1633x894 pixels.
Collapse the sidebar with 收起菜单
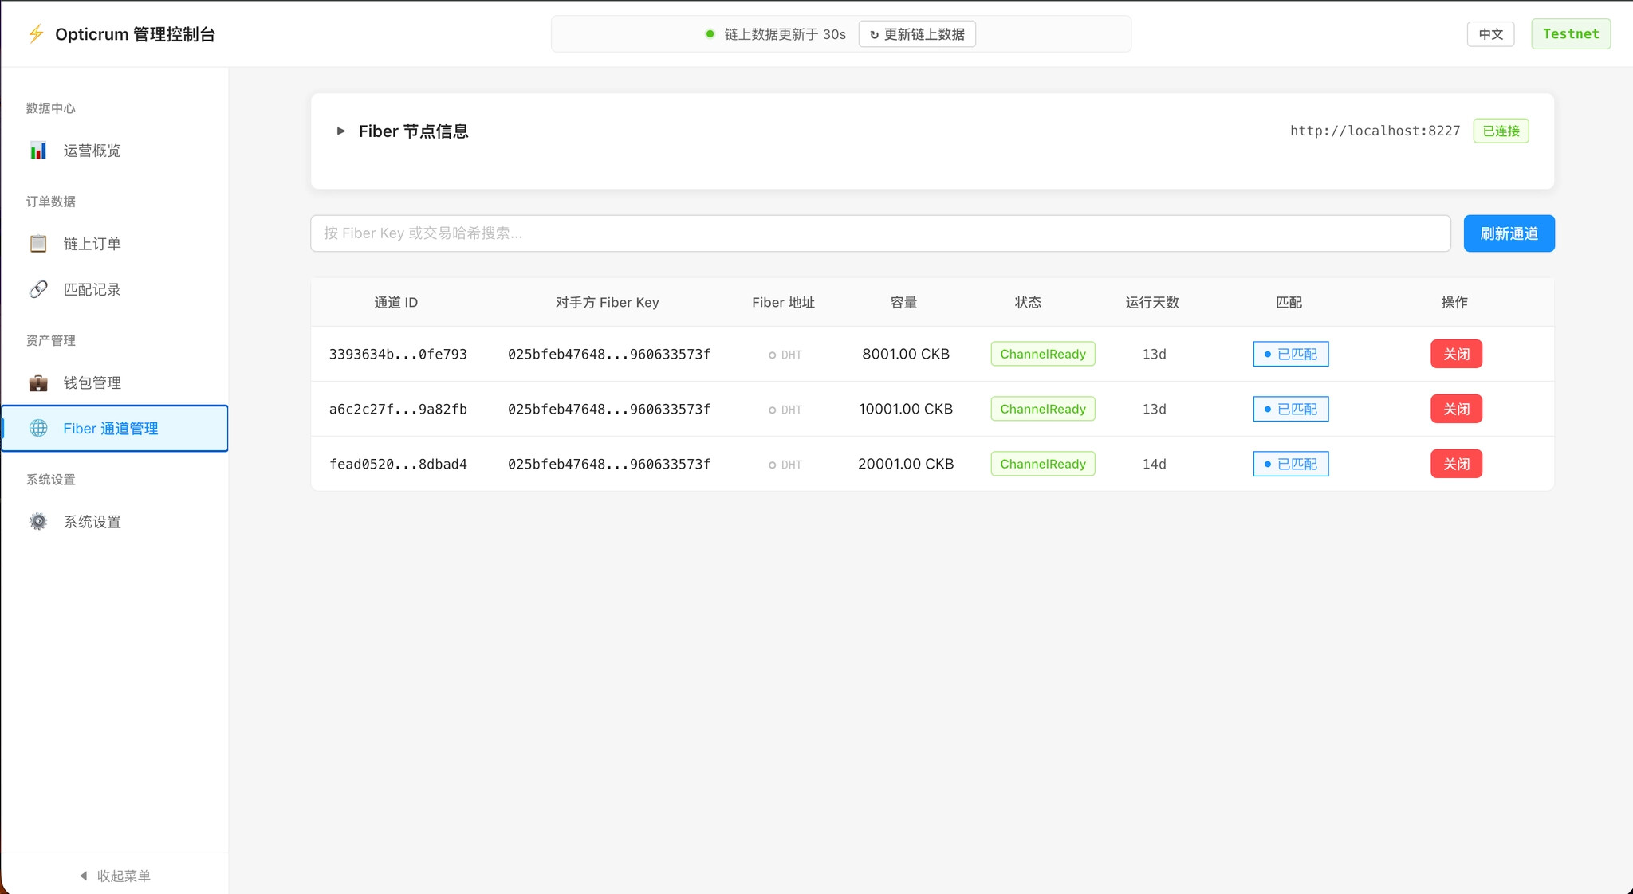coord(115,876)
